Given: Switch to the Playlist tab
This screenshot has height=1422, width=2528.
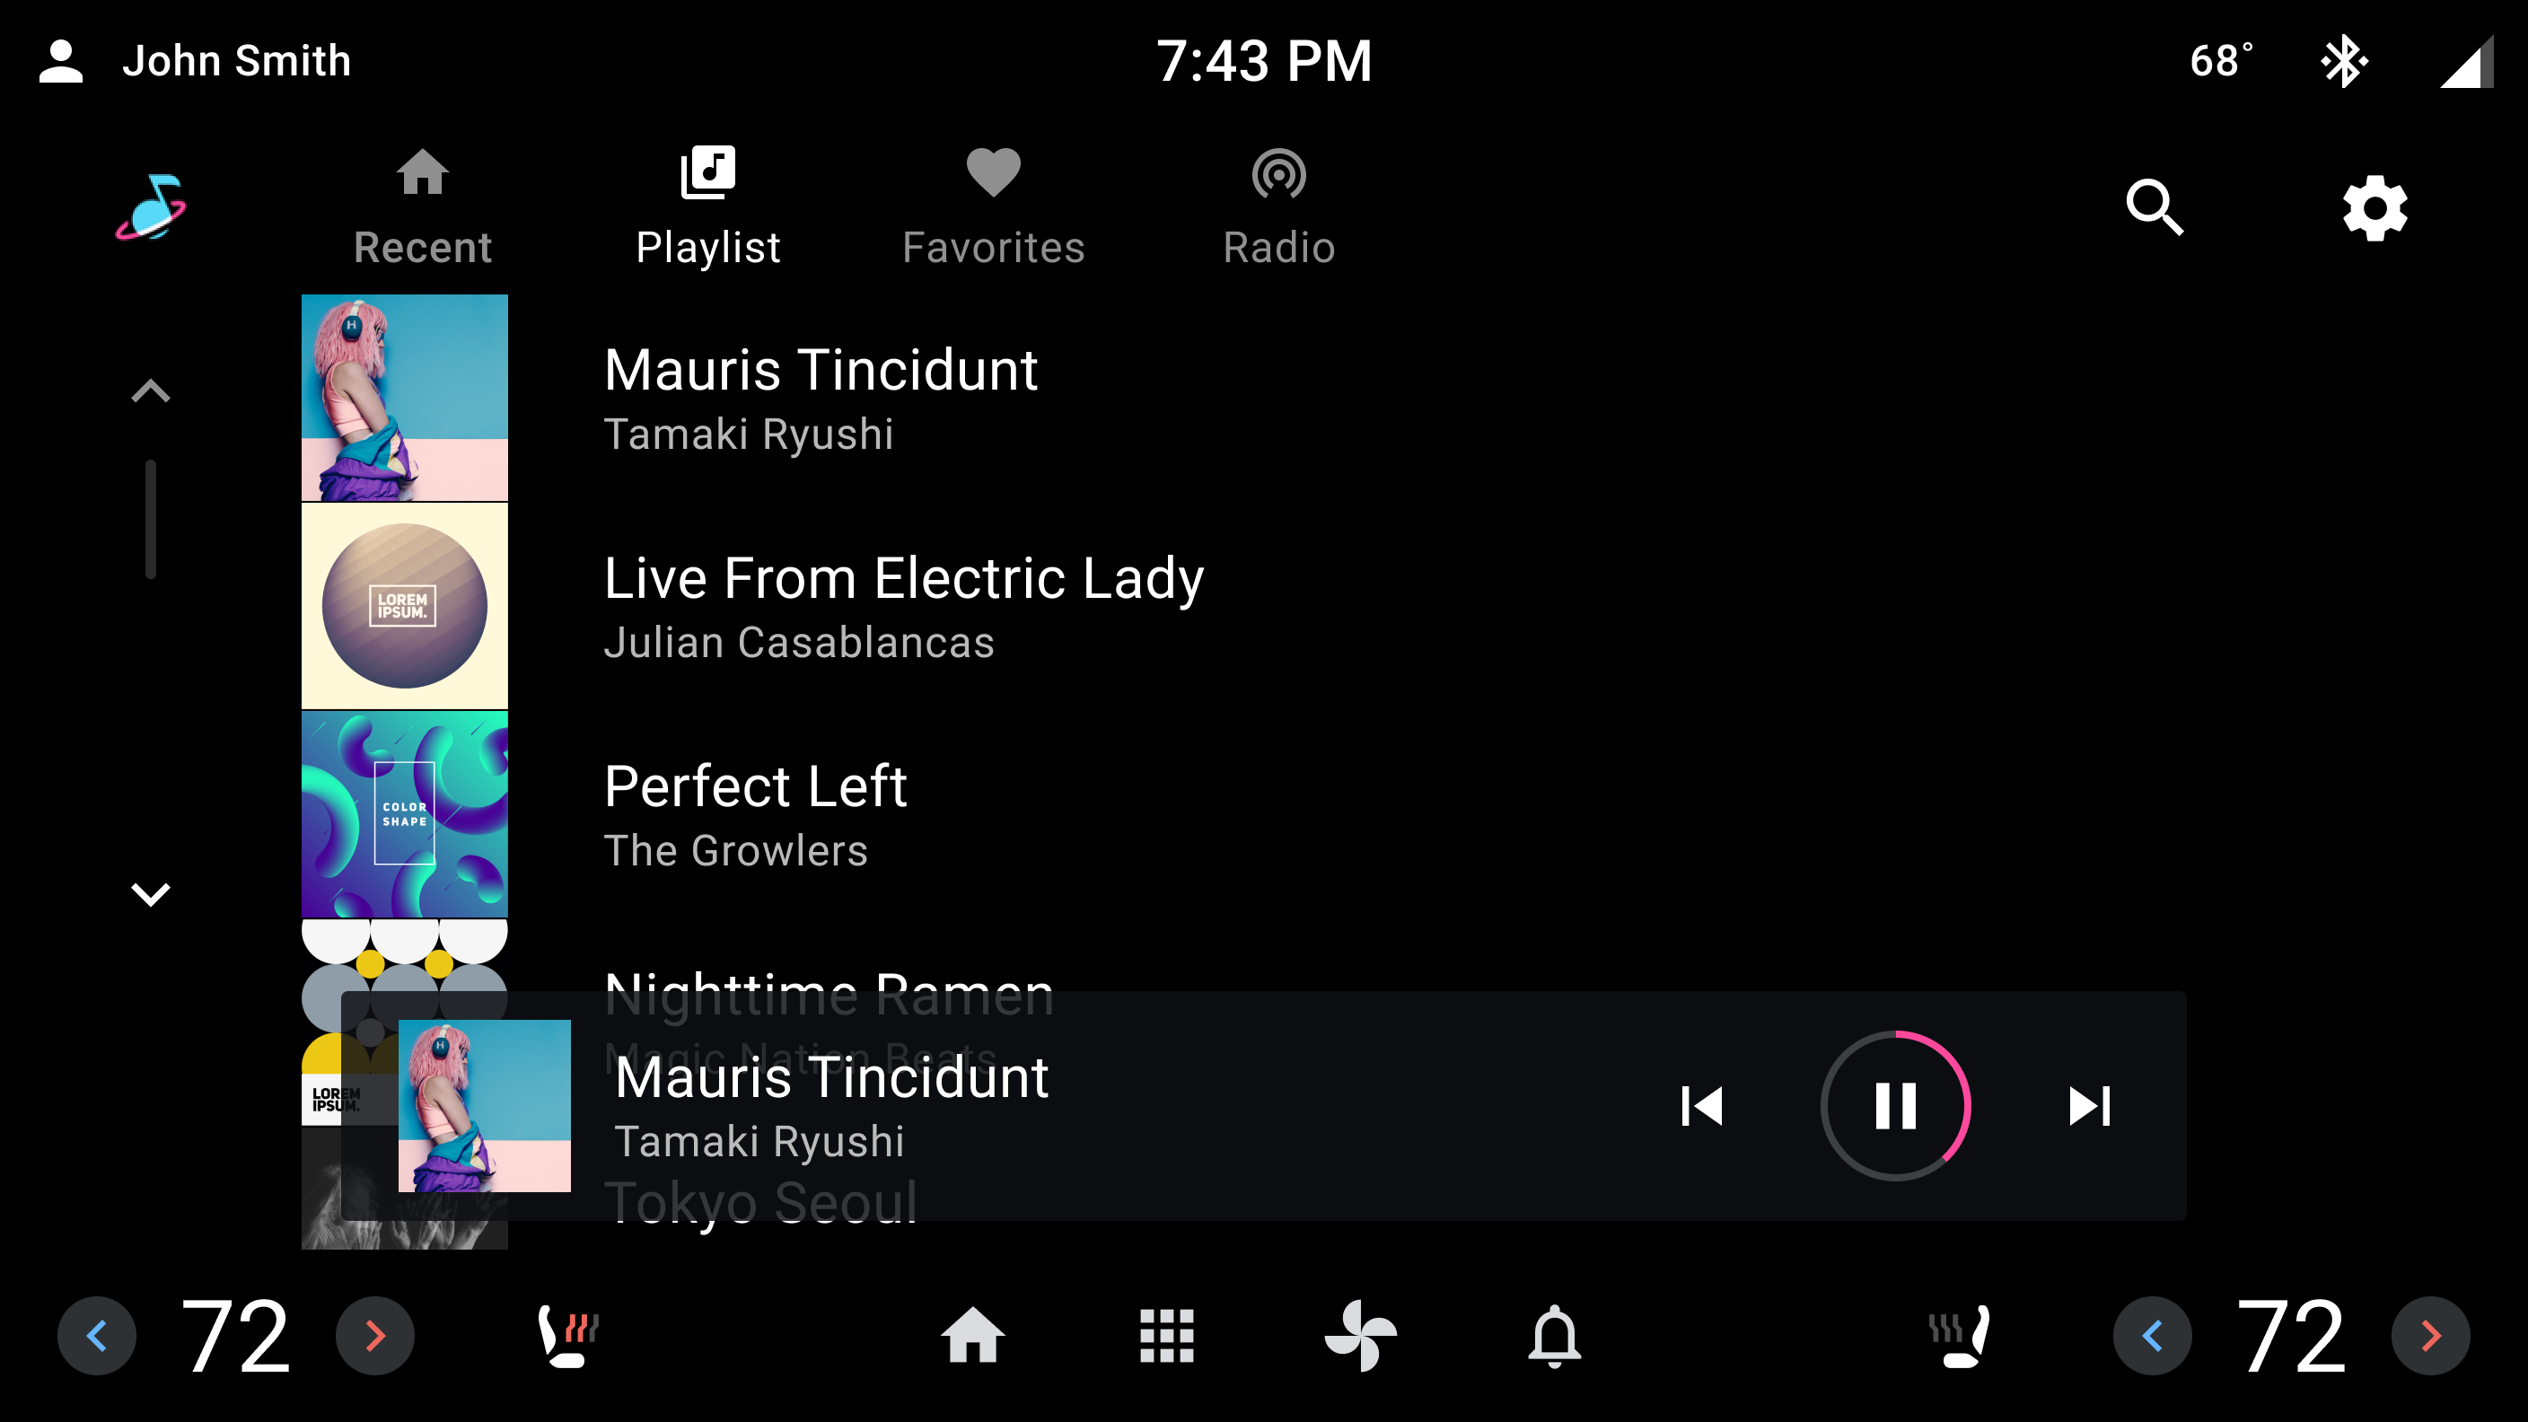Looking at the screenshot, I should click(x=708, y=206).
